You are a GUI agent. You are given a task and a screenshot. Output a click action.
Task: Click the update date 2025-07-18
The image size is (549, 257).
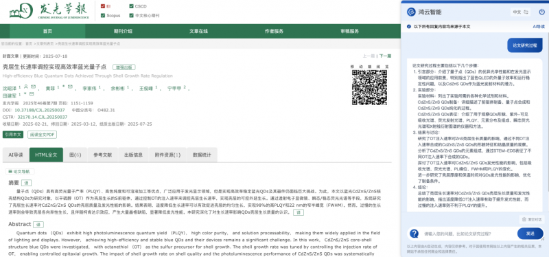pos(55,56)
